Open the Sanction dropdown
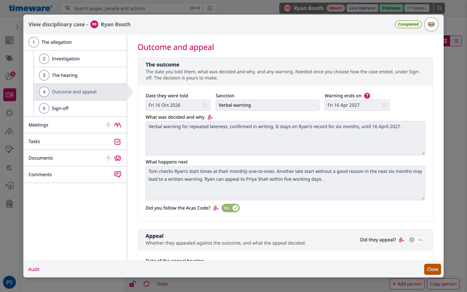The image size is (467, 292). (267, 105)
